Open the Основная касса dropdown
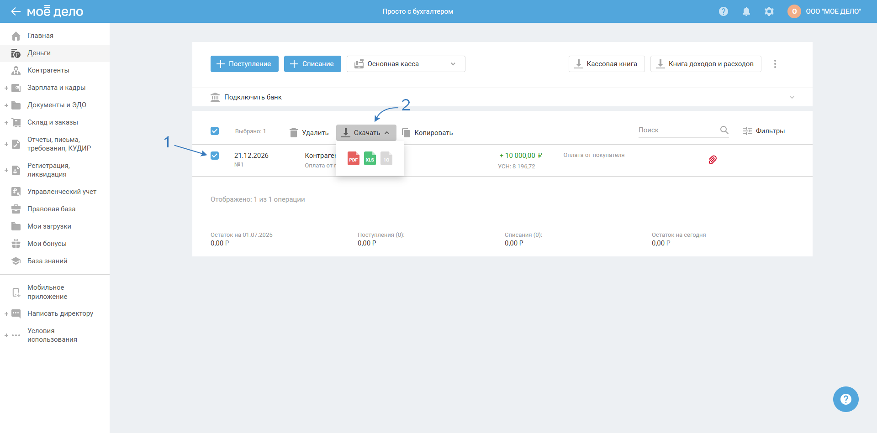The height and width of the screenshot is (433, 877). tap(406, 64)
